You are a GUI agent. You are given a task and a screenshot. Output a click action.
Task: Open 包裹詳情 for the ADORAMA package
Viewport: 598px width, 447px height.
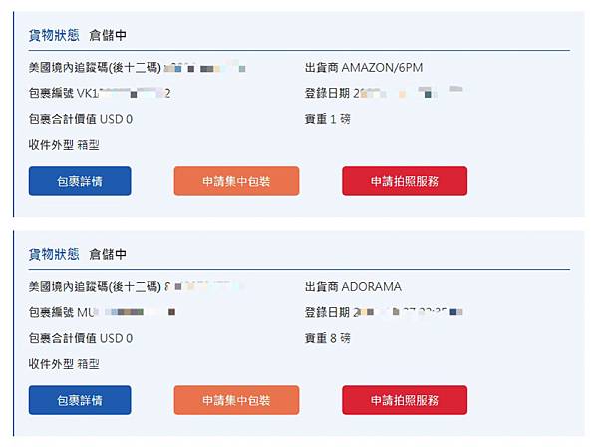click(80, 400)
